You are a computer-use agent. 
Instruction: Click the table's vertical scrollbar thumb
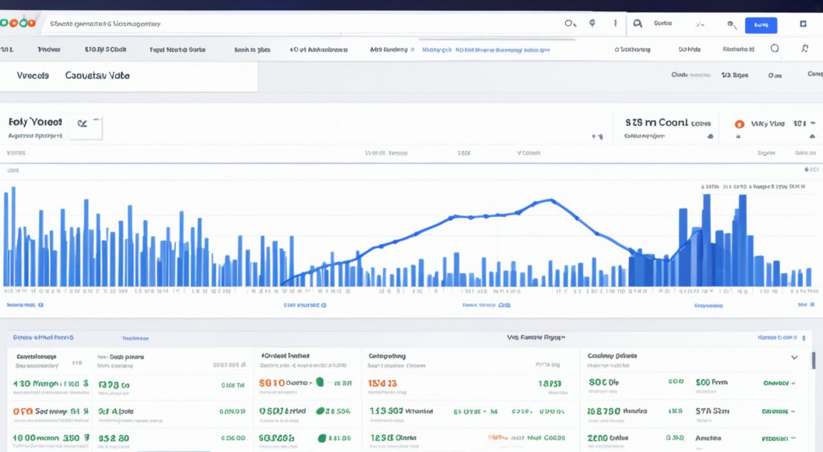pos(813,360)
